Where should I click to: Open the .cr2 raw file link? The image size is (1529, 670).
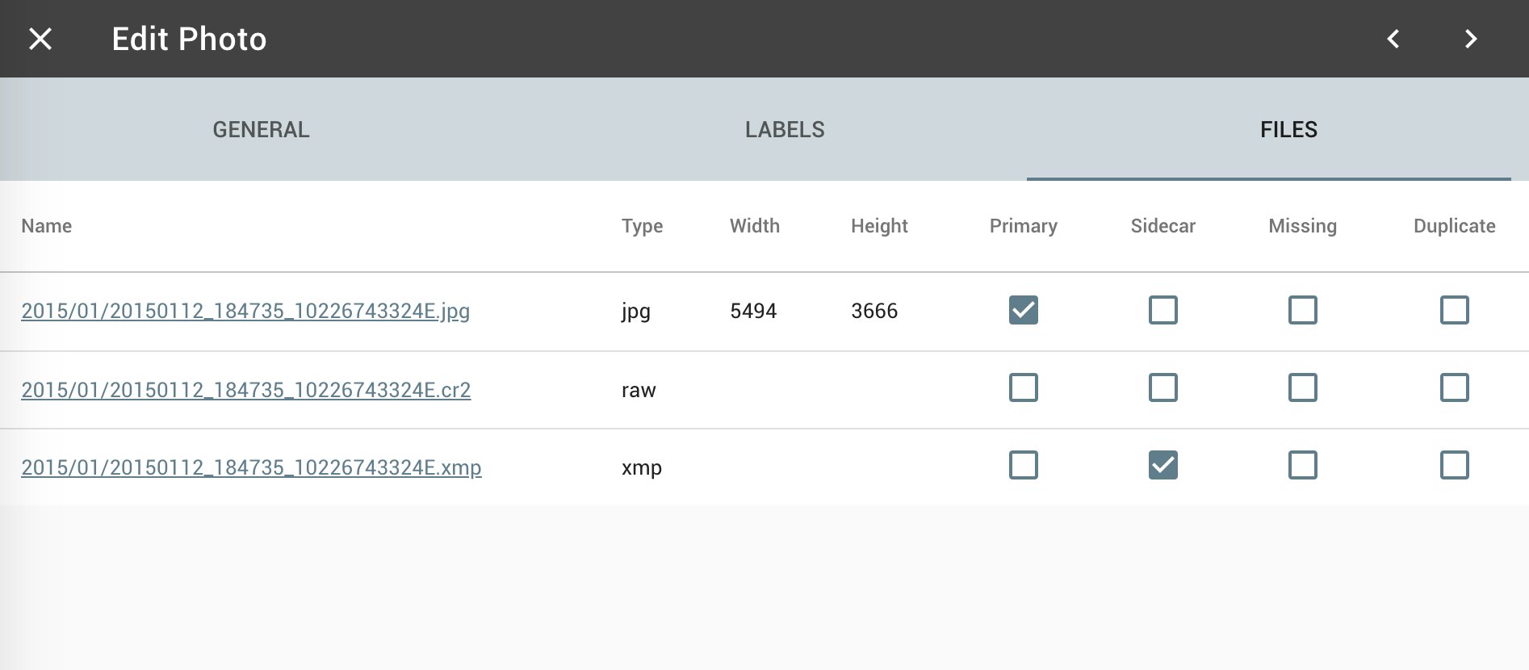click(245, 390)
